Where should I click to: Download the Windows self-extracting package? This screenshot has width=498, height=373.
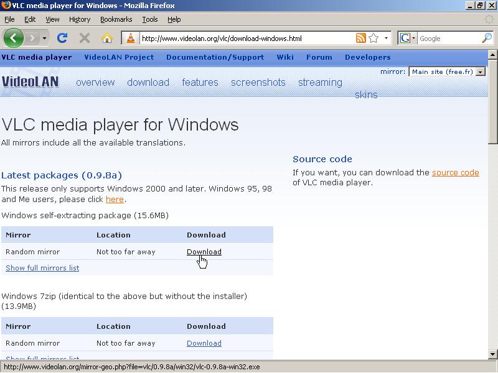pyautogui.click(x=204, y=252)
